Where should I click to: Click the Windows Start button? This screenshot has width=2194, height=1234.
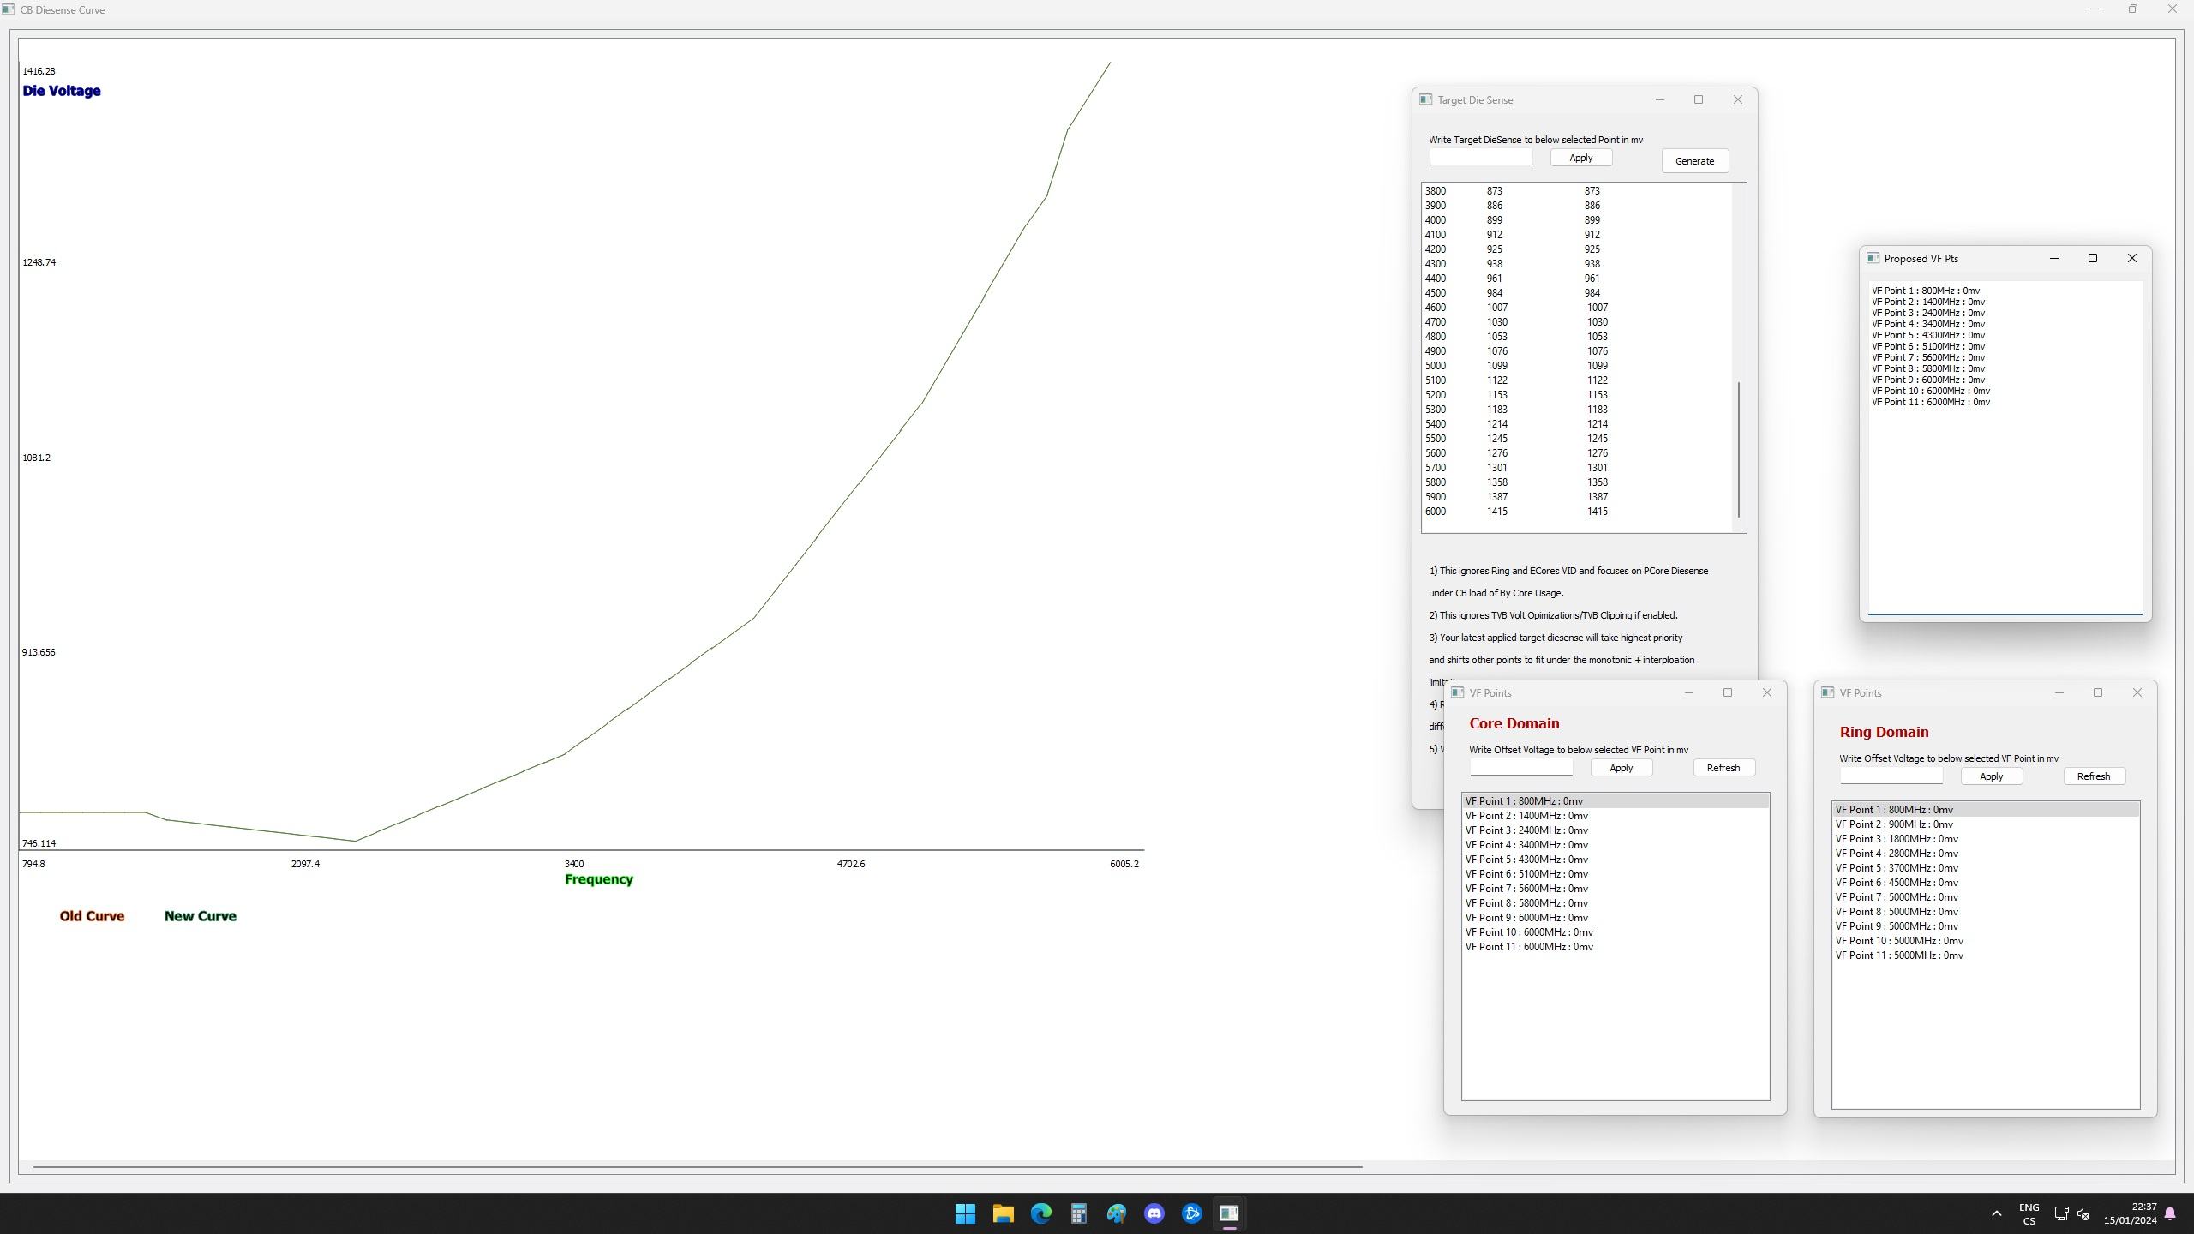pyautogui.click(x=965, y=1213)
